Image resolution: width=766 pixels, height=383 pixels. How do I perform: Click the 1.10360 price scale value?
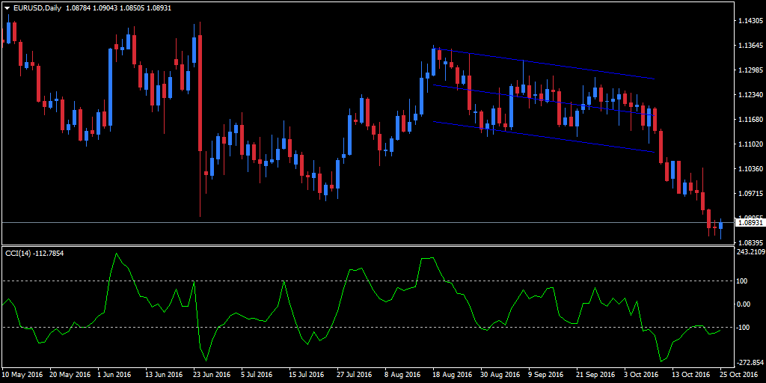(751, 168)
